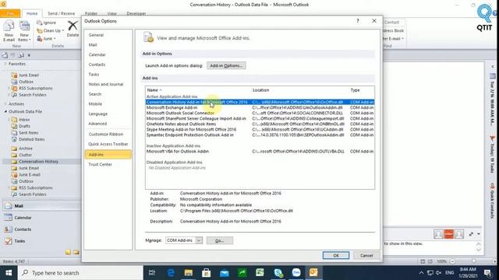The width and height of the screenshot is (499, 280).
Task: Select Skype Meeting Add-in row
Action: [260, 130]
